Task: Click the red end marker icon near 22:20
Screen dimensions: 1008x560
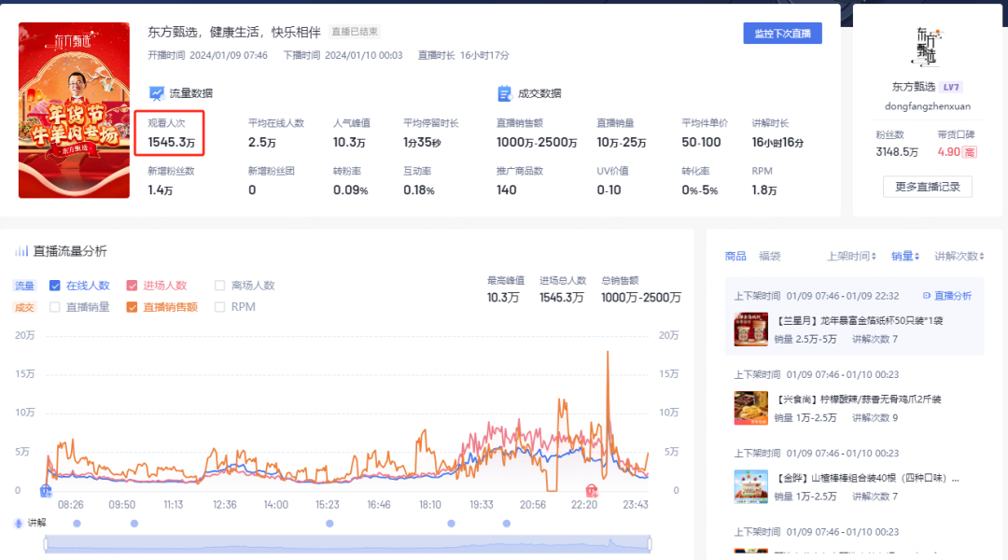Action: (x=592, y=491)
